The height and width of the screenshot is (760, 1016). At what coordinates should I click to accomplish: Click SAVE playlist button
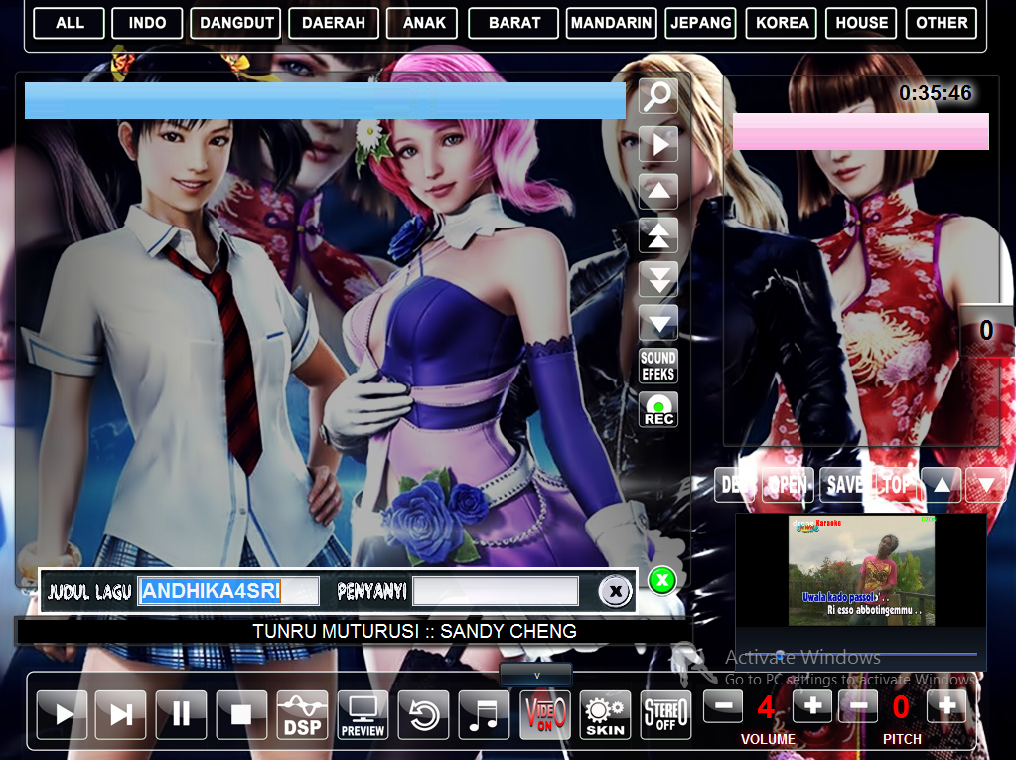coord(843,484)
